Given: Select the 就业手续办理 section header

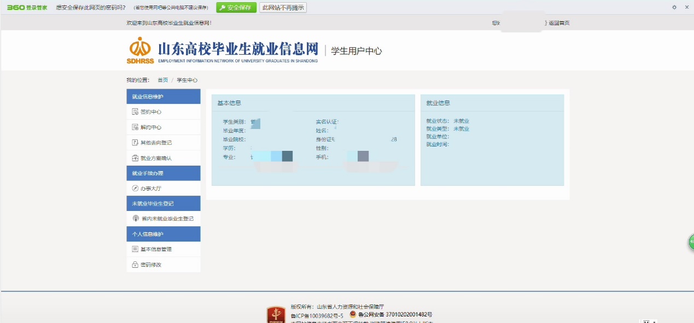Looking at the screenshot, I should [163, 173].
